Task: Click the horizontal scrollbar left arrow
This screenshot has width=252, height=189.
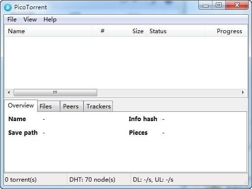Action: (9, 92)
